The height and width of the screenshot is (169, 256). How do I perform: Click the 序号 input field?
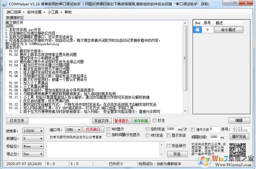click(241, 129)
